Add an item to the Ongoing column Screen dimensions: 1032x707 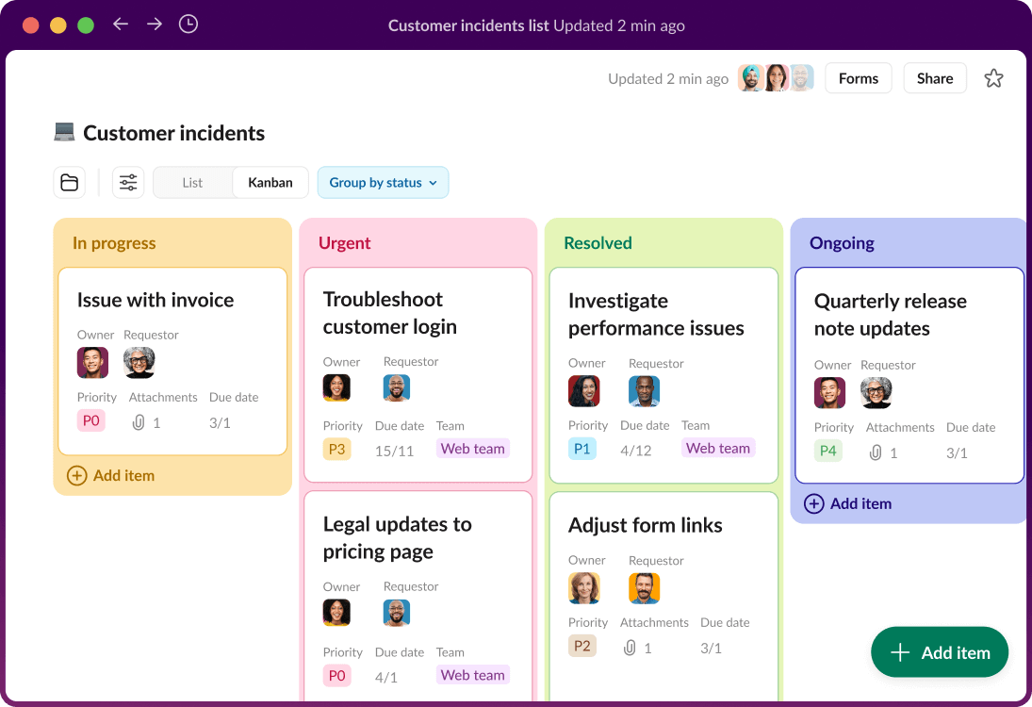(x=847, y=503)
